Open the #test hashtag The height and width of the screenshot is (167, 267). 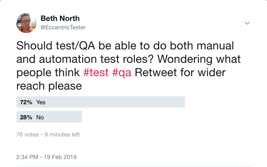point(96,73)
